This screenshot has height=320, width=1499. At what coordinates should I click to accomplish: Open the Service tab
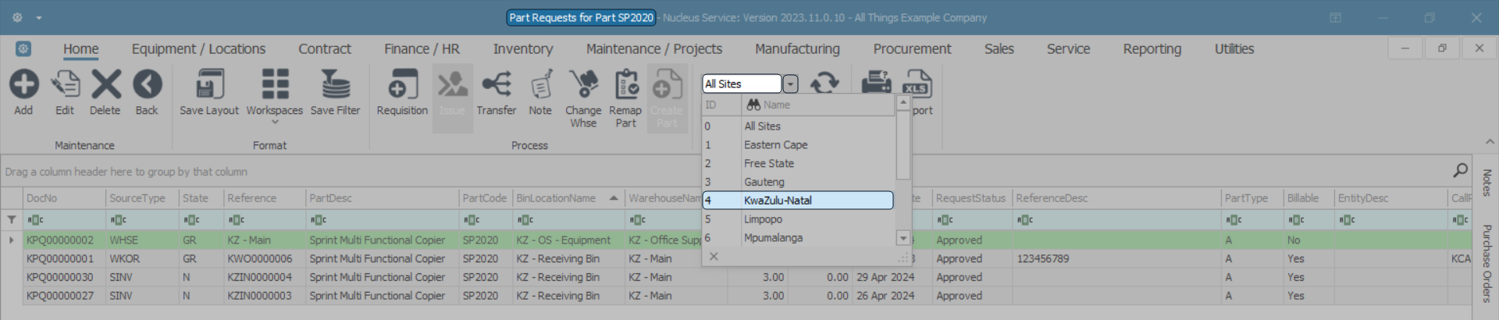1068,49
